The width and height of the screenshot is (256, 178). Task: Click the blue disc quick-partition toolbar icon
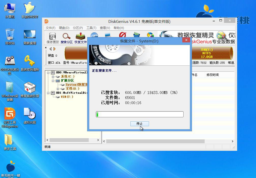[x=94, y=35]
